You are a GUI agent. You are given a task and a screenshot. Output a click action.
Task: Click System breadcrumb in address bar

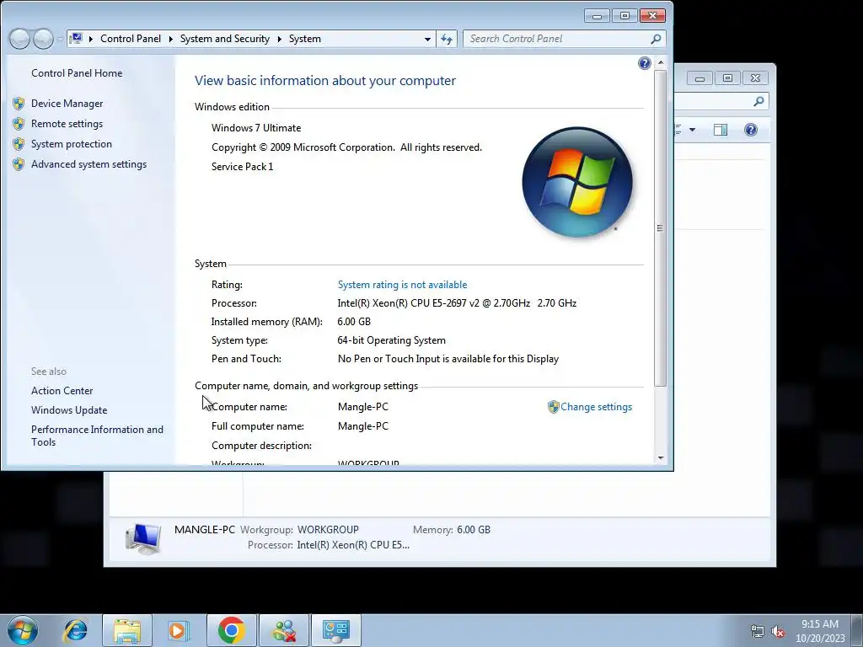coord(304,39)
